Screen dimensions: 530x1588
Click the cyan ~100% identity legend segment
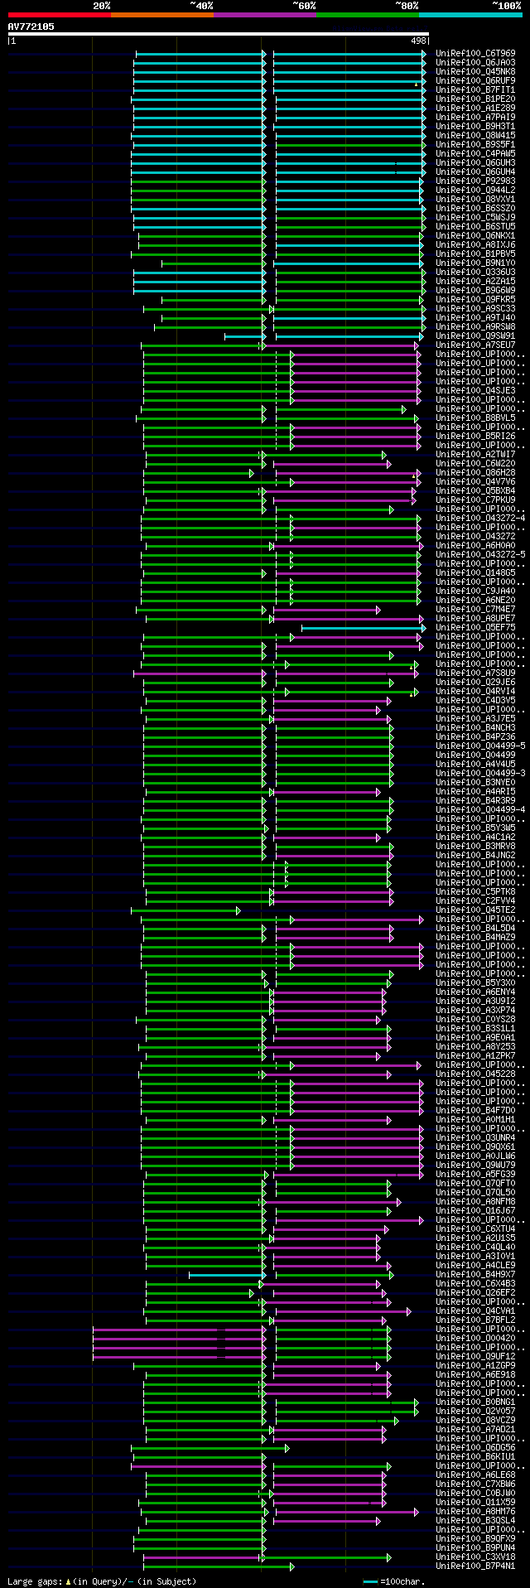point(470,15)
